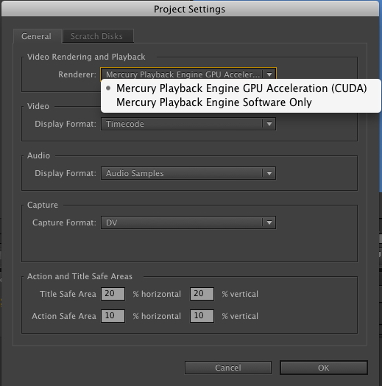Click the arrow icon of Audio Samples dropdown
The height and width of the screenshot is (386, 382).
click(269, 173)
